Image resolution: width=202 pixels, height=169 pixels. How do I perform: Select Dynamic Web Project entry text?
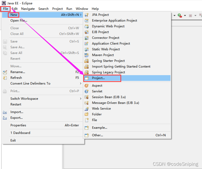pyautogui.click(x=108, y=26)
